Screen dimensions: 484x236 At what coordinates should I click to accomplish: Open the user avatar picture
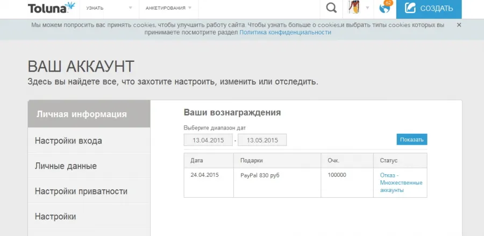click(x=354, y=8)
